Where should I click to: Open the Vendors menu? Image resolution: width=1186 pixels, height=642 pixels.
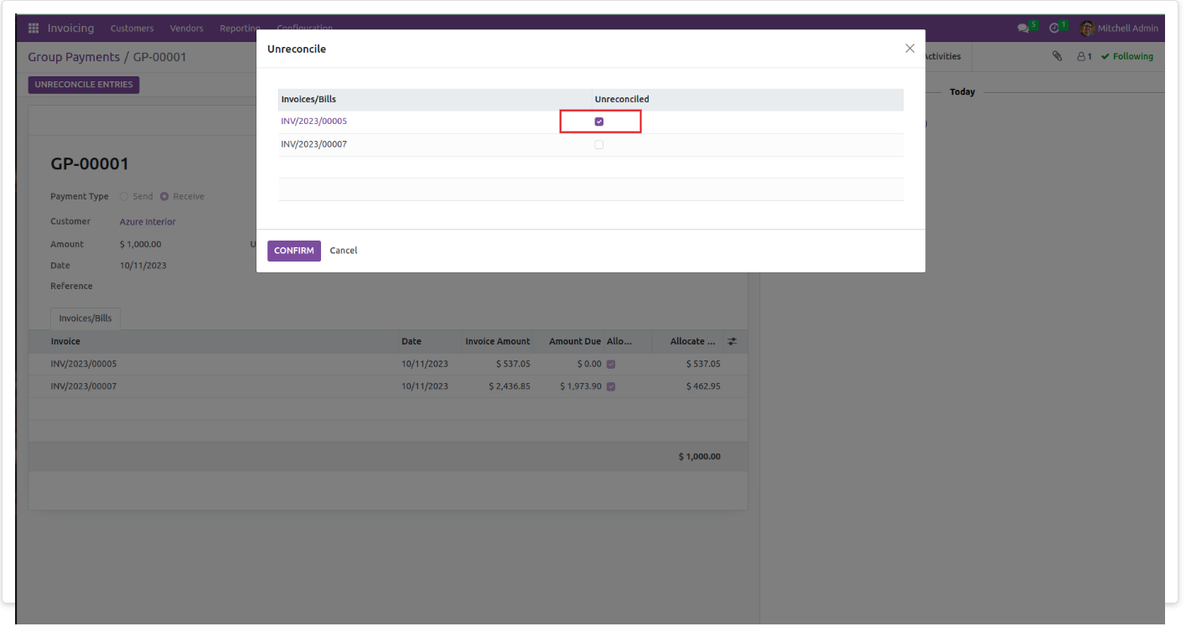pos(187,28)
